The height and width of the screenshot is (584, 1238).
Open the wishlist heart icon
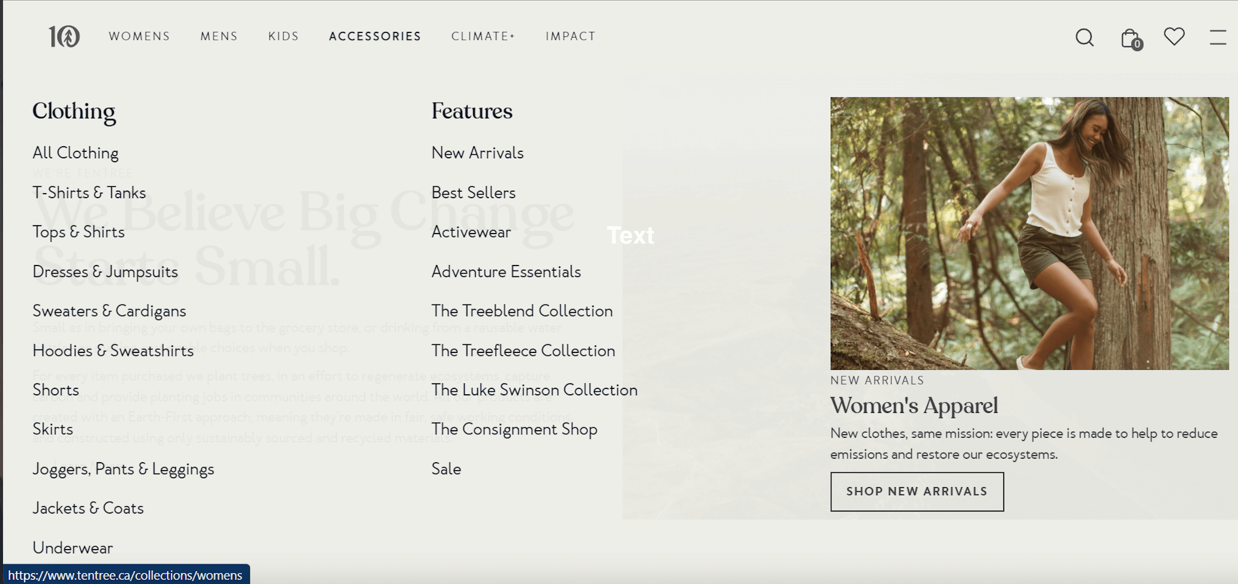click(1174, 36)
